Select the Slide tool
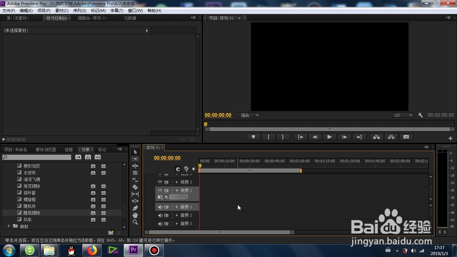 [x=135, y=201]
